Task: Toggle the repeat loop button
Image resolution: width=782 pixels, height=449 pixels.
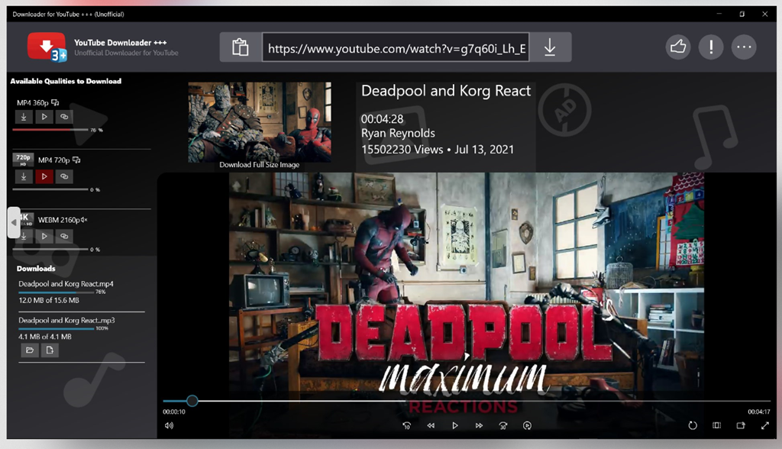Action: coord(692,425)
